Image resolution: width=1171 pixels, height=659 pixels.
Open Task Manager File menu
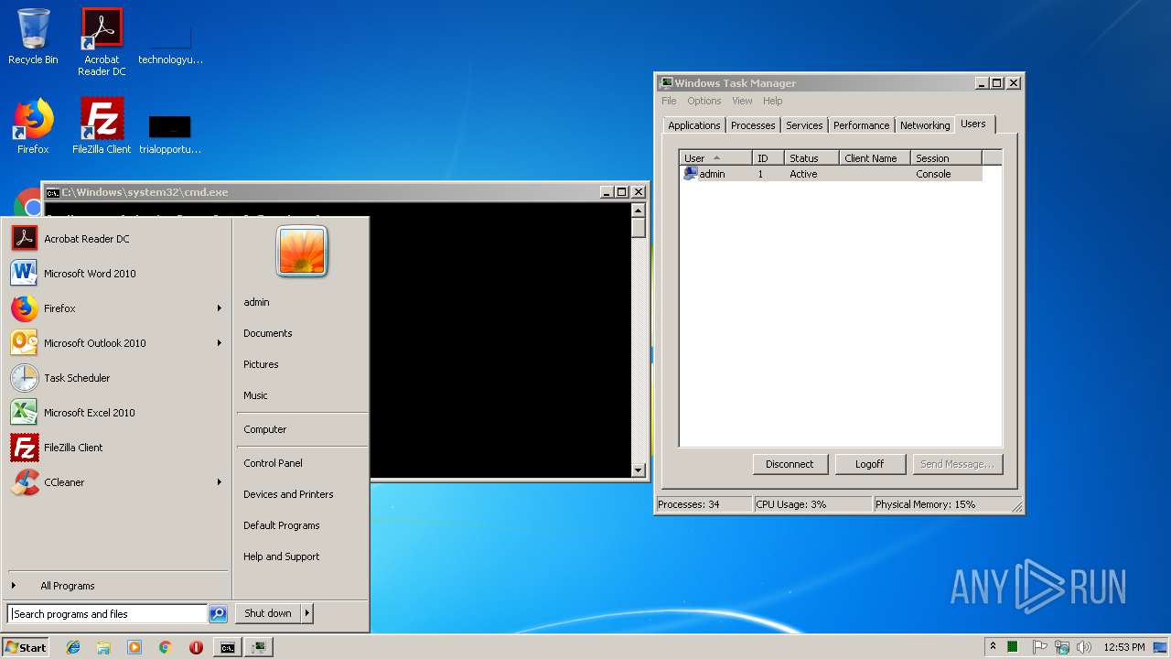coord(669,101)
